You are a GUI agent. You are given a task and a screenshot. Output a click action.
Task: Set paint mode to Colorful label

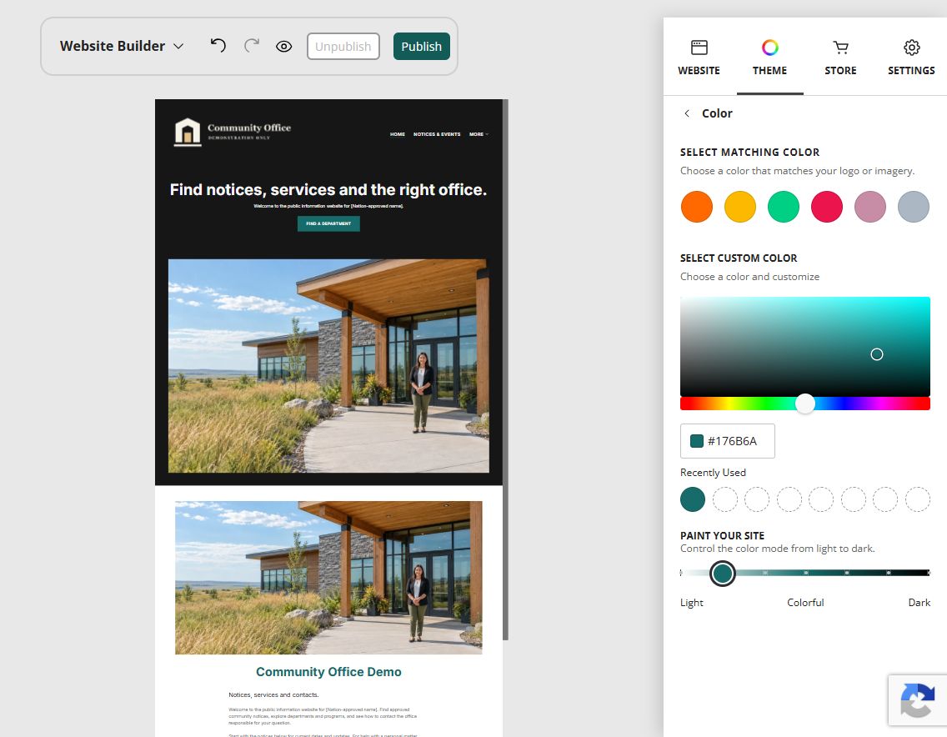click(x=805, y=602)
